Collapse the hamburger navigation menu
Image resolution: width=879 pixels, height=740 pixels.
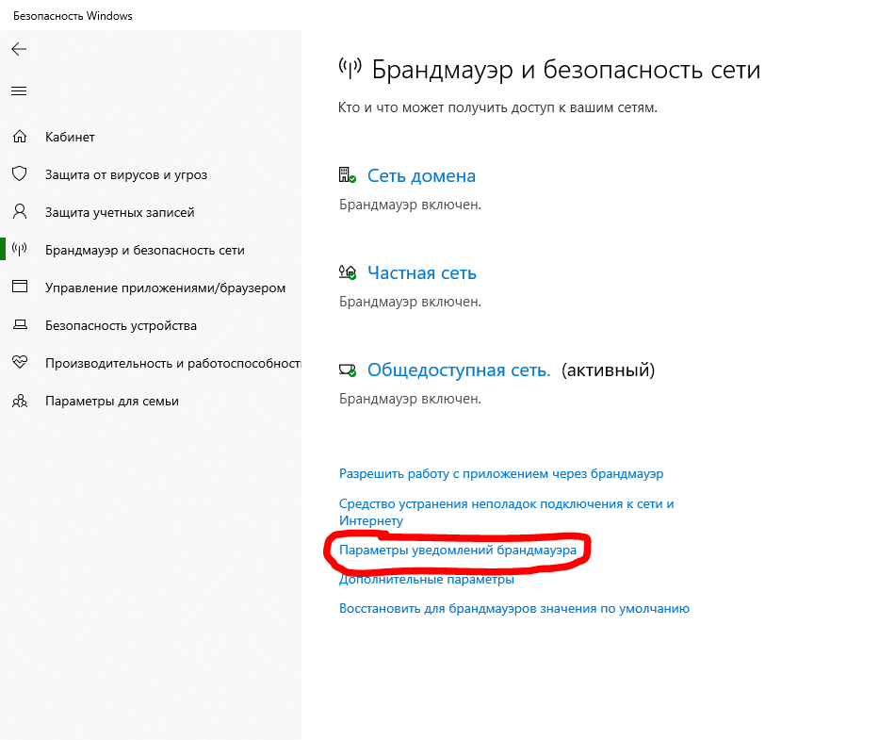tap(19, 90)
